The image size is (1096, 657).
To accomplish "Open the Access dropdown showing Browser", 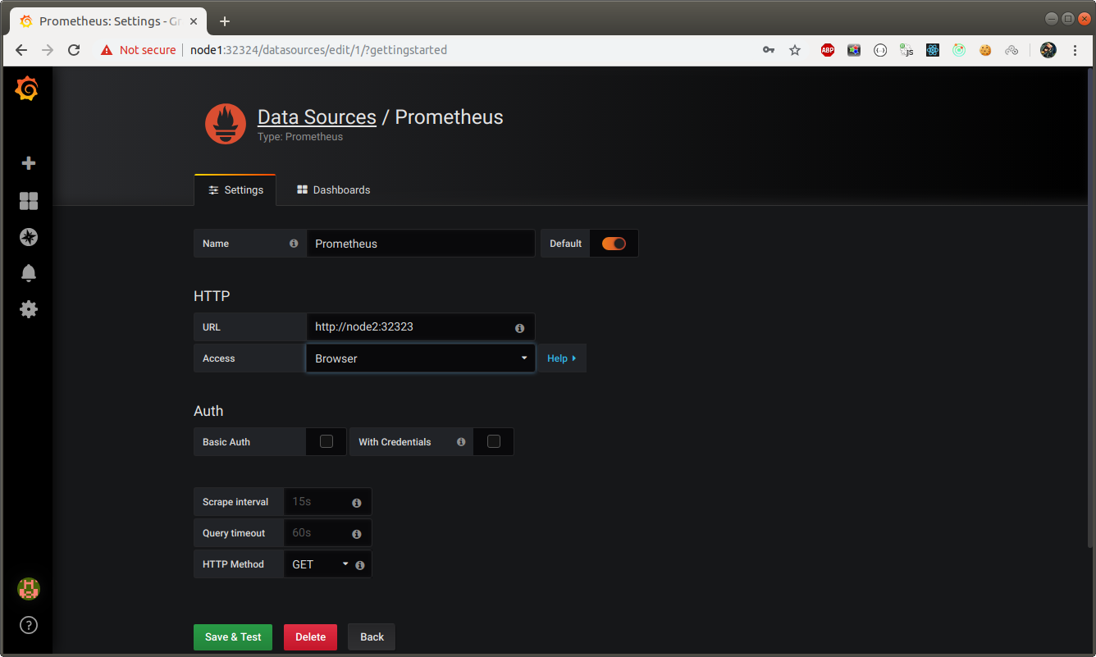I will click(421, 358).
